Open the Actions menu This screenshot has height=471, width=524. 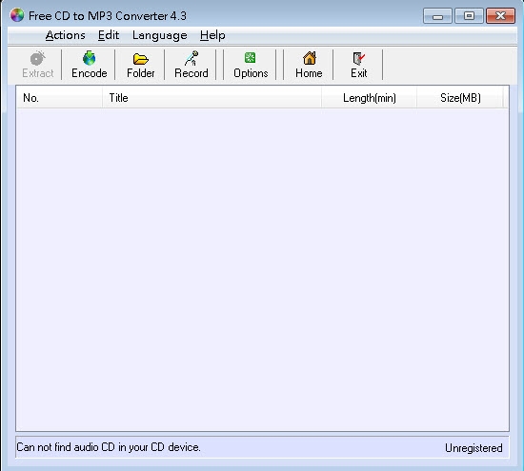point(66,35)
